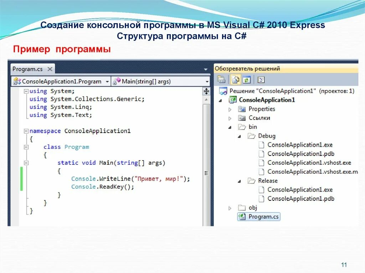Image resolution: width=365 pixels, height=273 pixels.
Task: Expand the Properties node
Action: click(230, 109)
